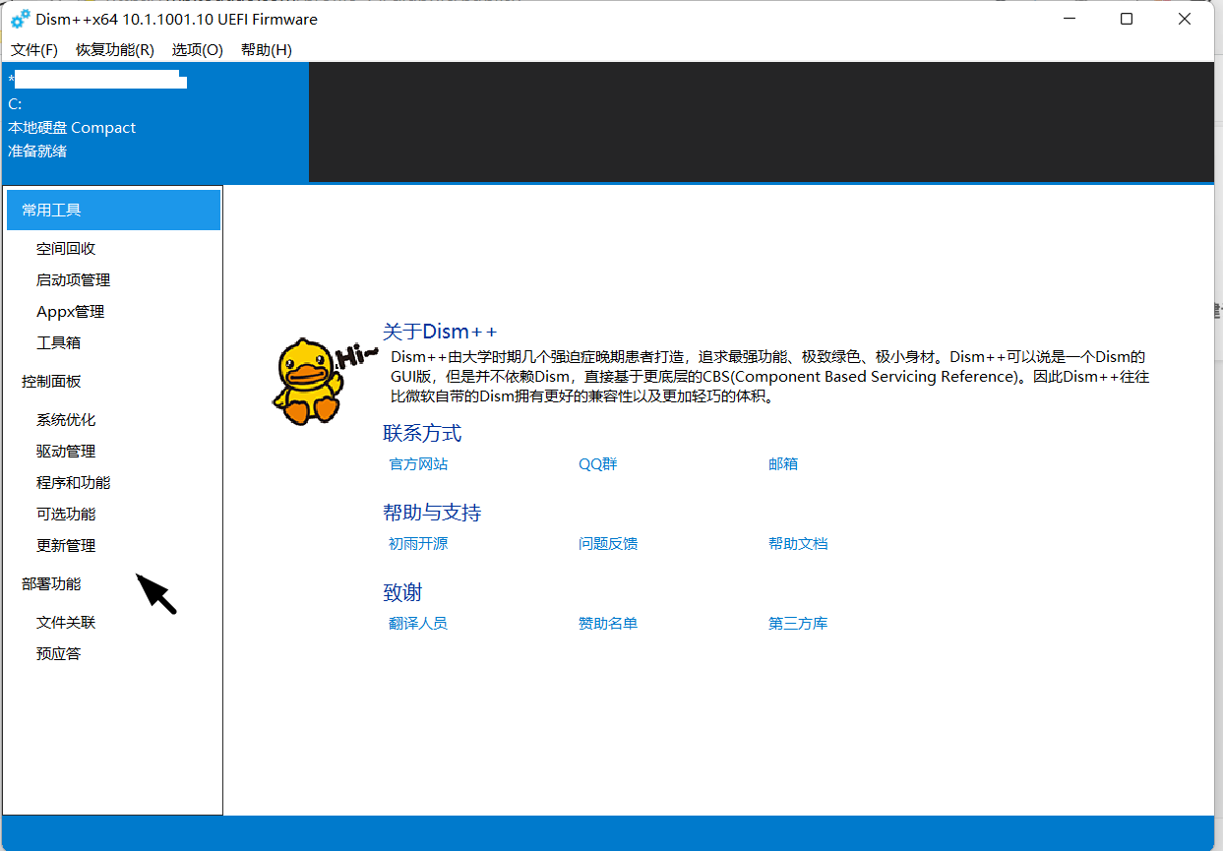Image resolution: width=1223 pixels, height=851 pixels.
Task: Open the 恢复功能(R) menu
Action: click(115, 50)
